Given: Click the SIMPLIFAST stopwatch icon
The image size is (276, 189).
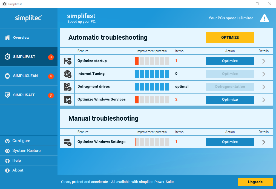Looking at the screenshot, I should coord(7,57).
